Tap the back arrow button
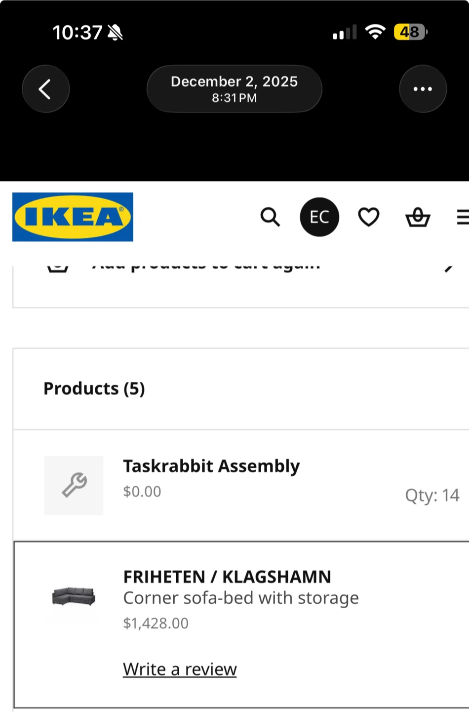Screen dimensions: 469x712 (45, 89)
